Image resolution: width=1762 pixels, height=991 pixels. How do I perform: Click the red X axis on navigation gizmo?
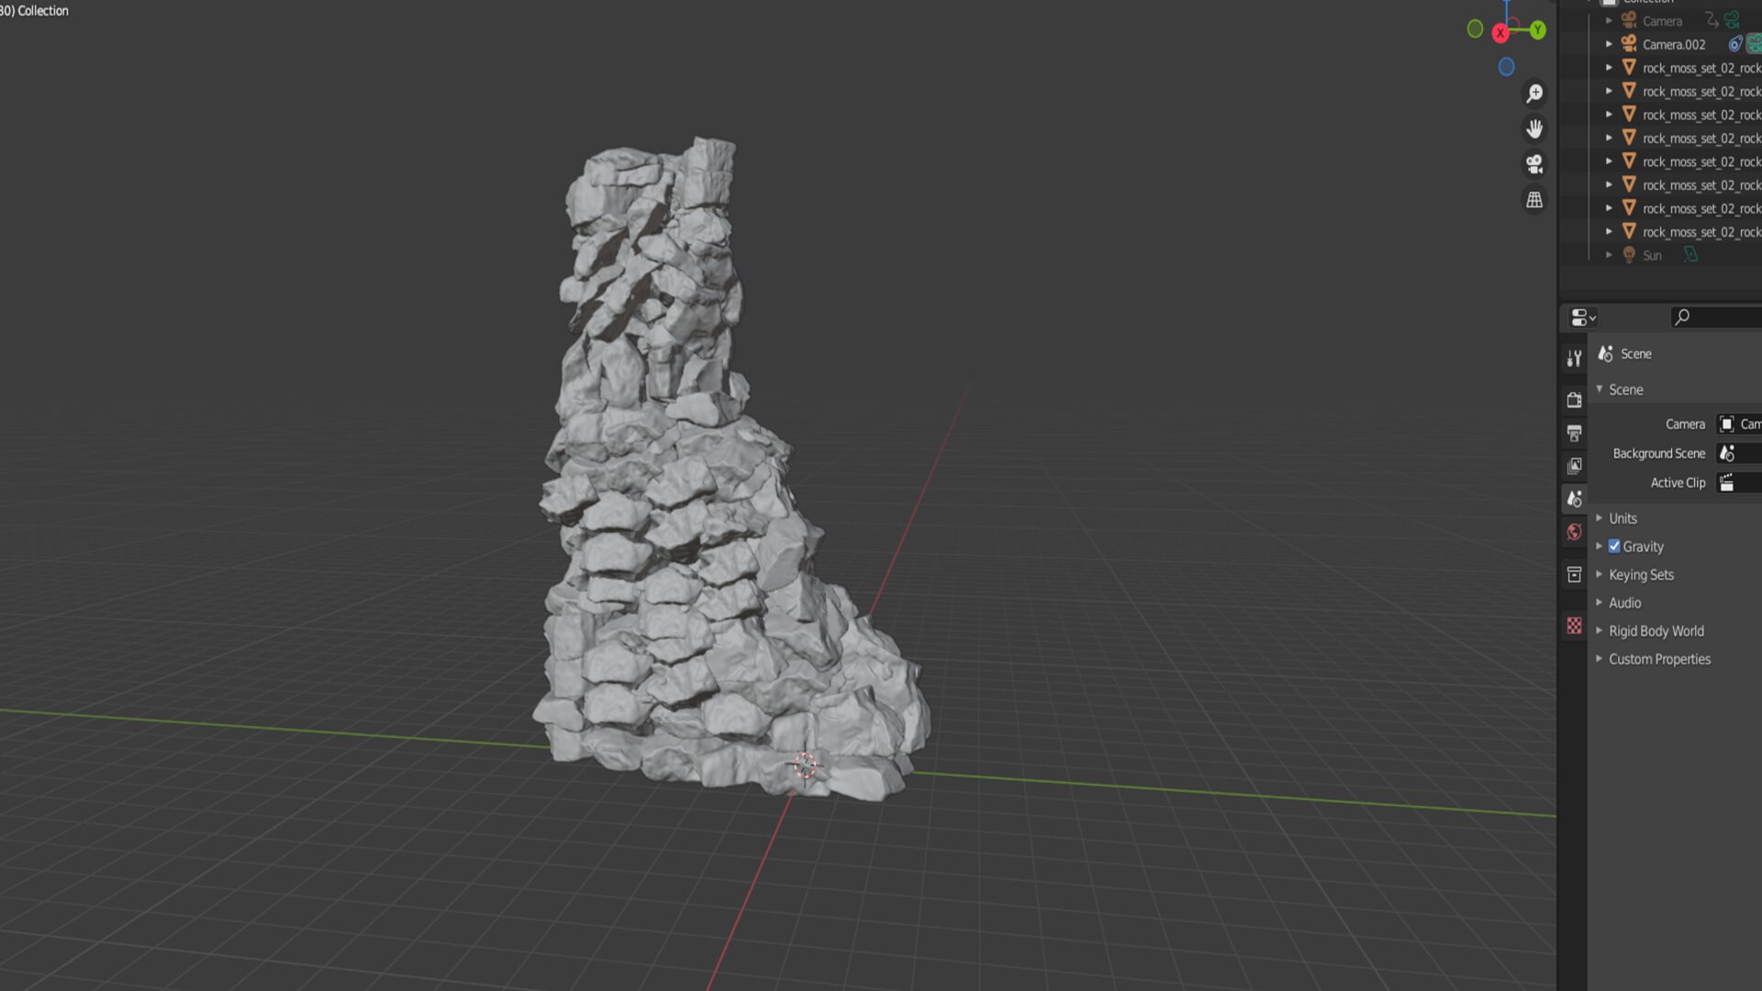[x=1500, y=33]
